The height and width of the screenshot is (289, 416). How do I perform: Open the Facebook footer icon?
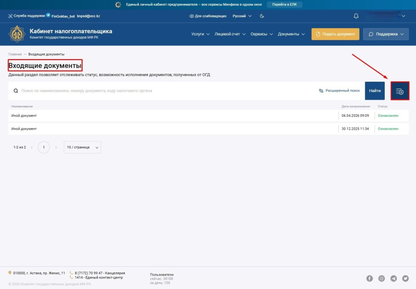(370, 278)
